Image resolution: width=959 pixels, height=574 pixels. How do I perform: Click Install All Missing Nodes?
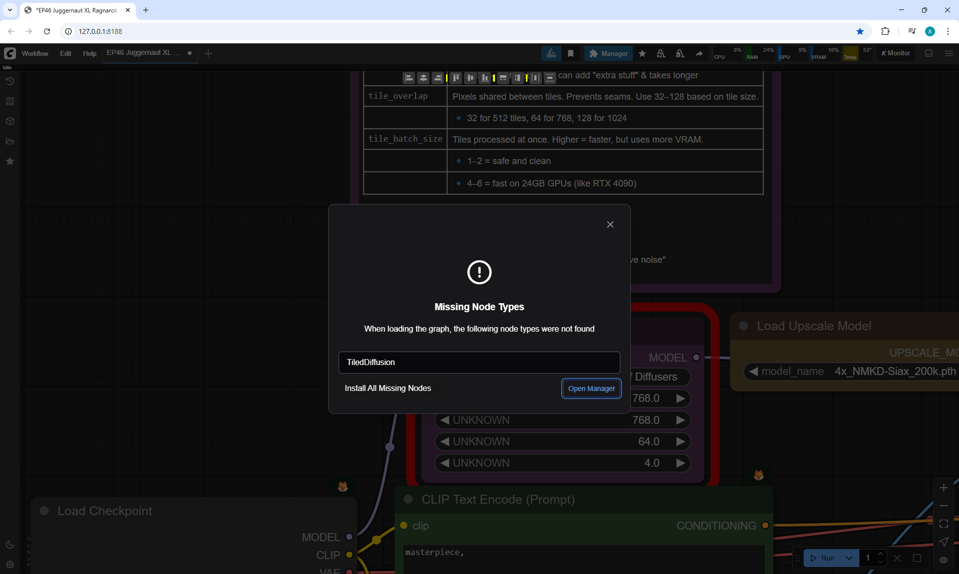point(388,388)
